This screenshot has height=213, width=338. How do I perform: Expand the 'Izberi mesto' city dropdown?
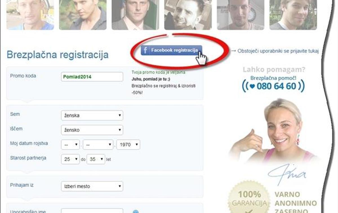[92, 186]
